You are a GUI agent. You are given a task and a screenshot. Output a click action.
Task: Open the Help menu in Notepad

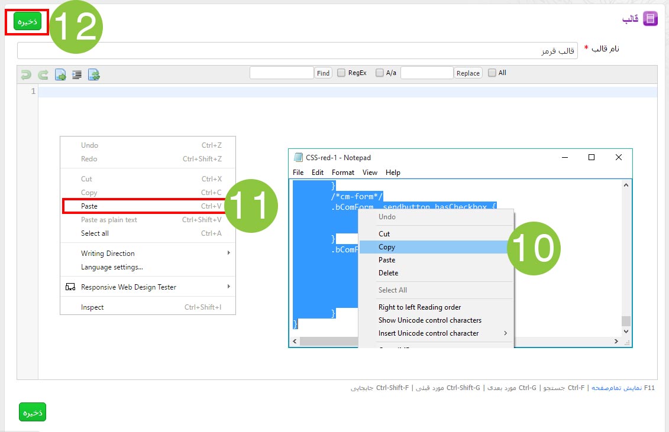pyautogui.click(x=393, y=173)
